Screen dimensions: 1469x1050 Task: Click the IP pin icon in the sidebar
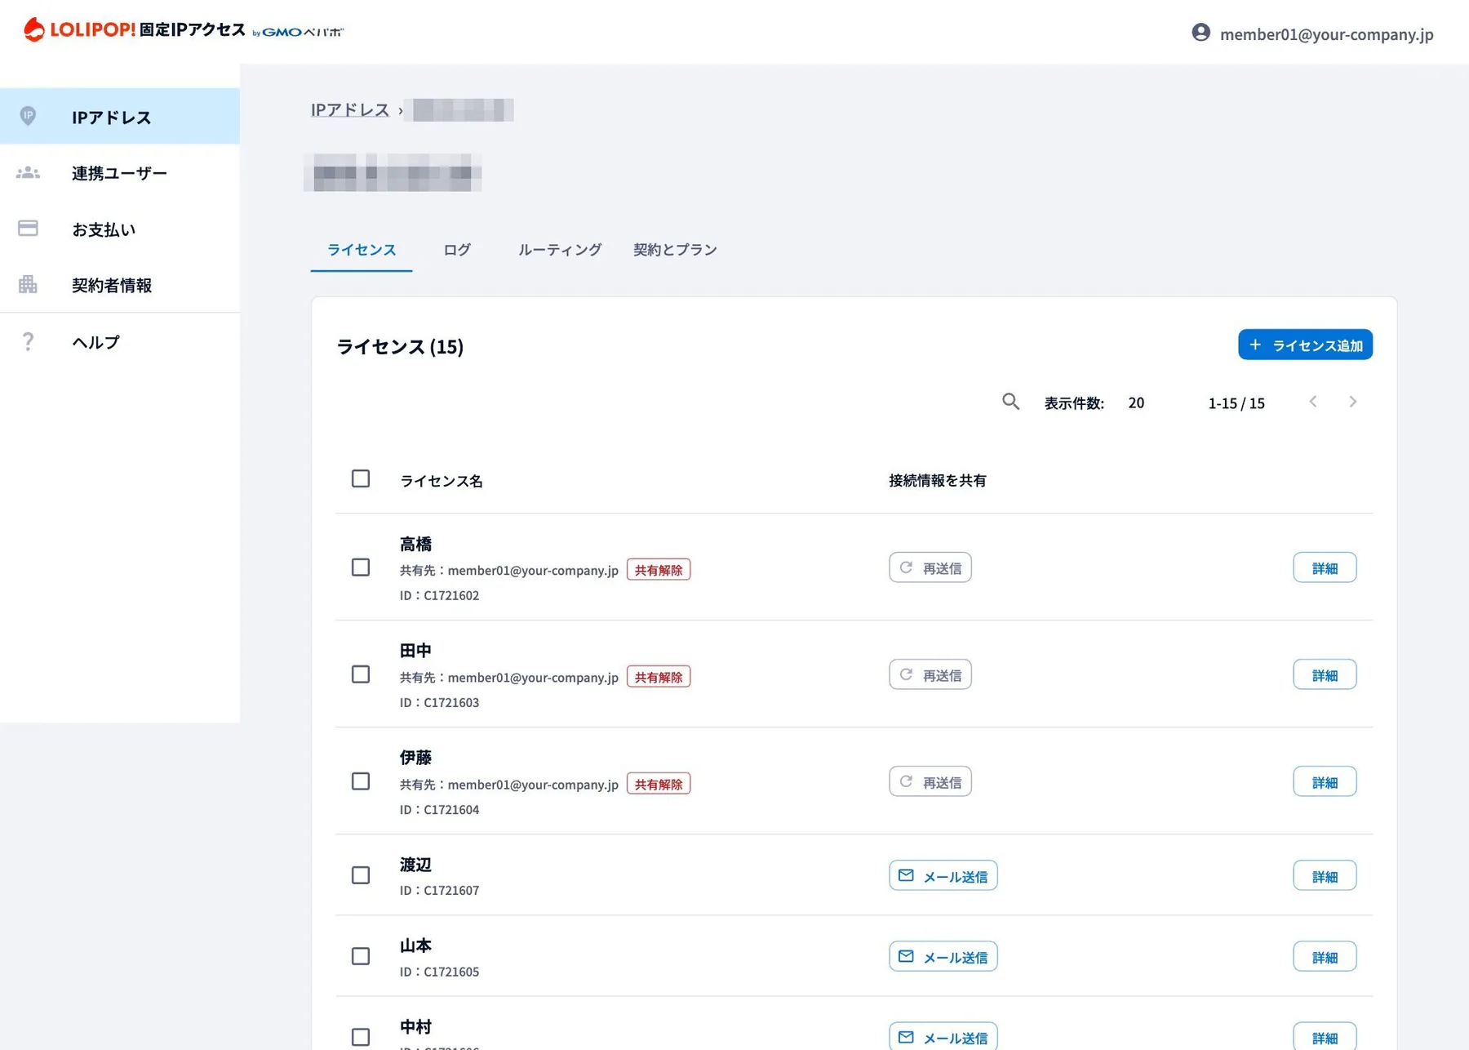coord(28,116)
